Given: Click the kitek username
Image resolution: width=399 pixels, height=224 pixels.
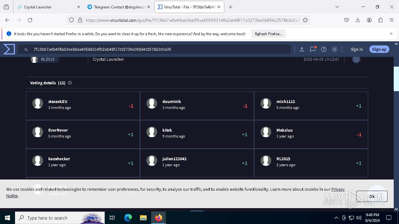Looking at the screenshot, I should [x=167, y=130].
